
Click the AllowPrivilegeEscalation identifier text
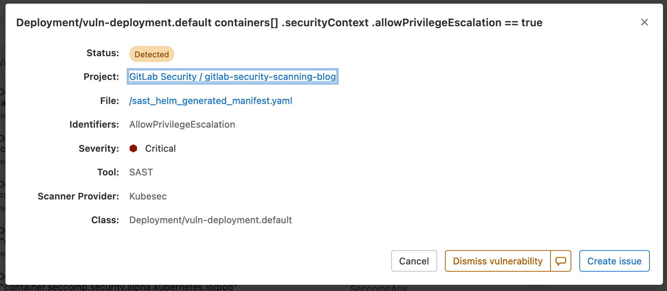182,125
